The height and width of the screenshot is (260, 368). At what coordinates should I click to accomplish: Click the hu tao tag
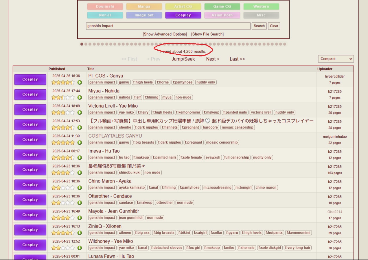tap(124, 158)
